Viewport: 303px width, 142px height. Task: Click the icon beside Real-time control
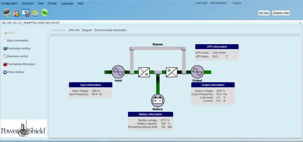click(x=5, y=56)
